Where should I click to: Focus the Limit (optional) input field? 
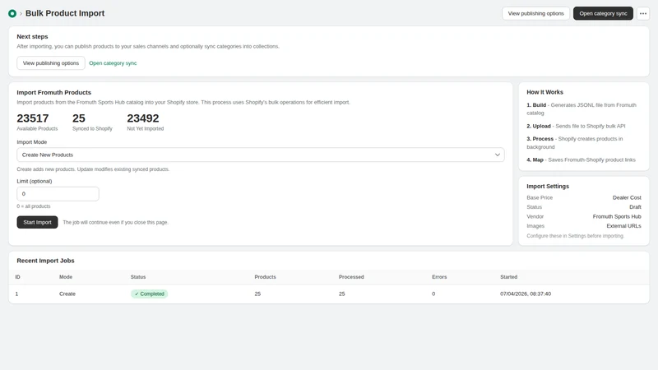[x=58, y=194]
